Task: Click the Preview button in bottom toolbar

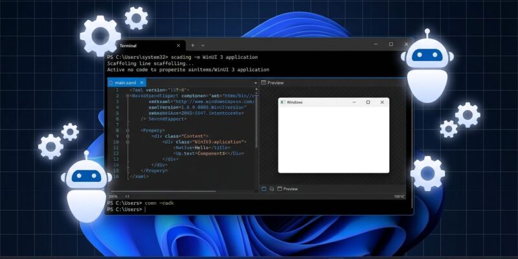Action: coord(287,188)
